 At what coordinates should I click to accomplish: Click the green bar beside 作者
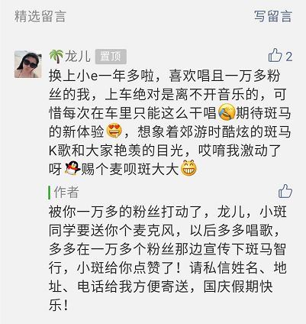click(50, 193)
